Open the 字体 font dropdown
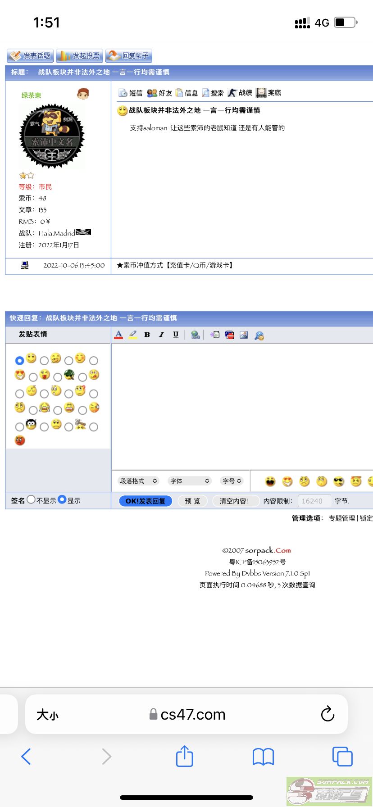Viewport: 373px width, 807px height. 190,481
